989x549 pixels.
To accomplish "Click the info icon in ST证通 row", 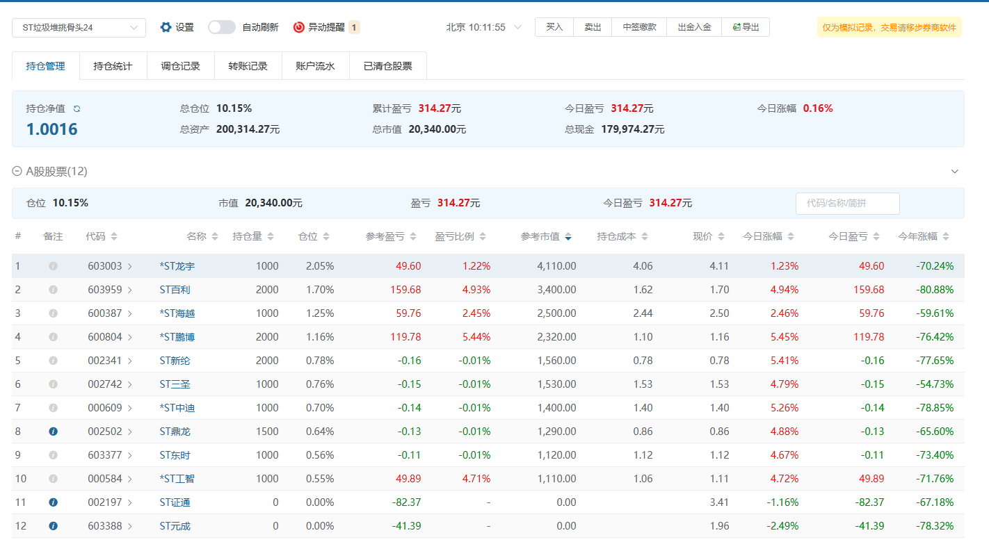I will tap(53, 502).
